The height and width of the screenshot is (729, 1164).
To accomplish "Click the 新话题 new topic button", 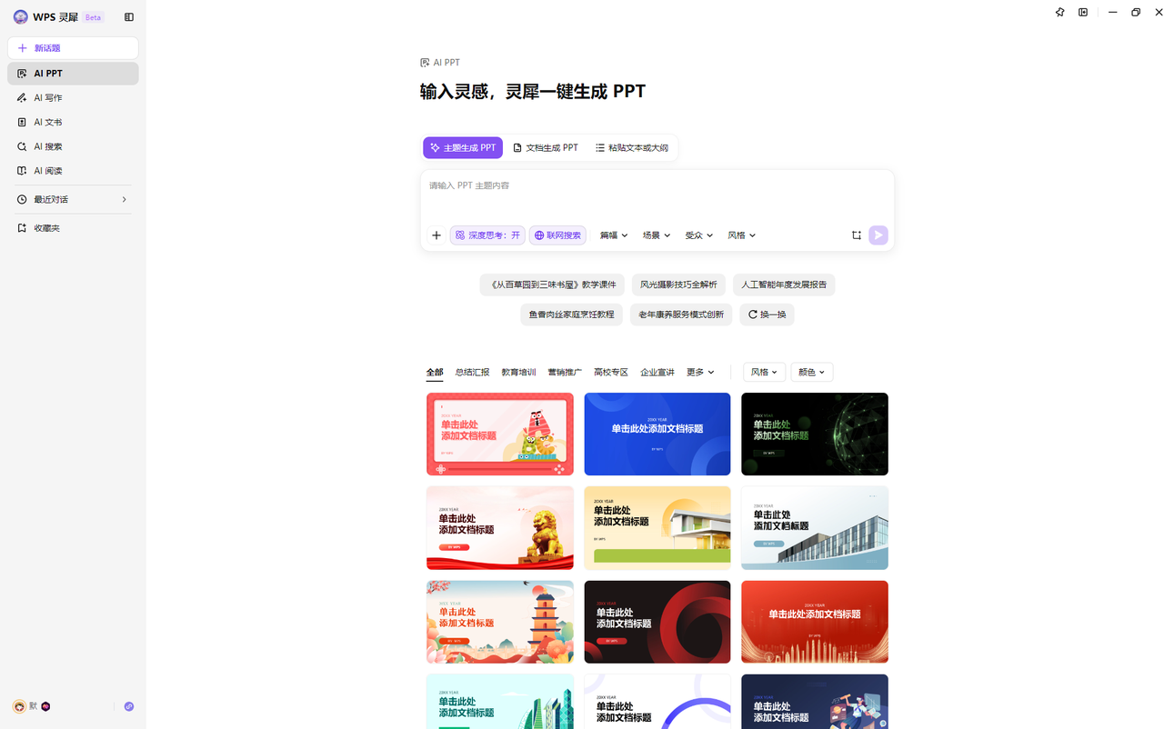I will coord(73,47).
